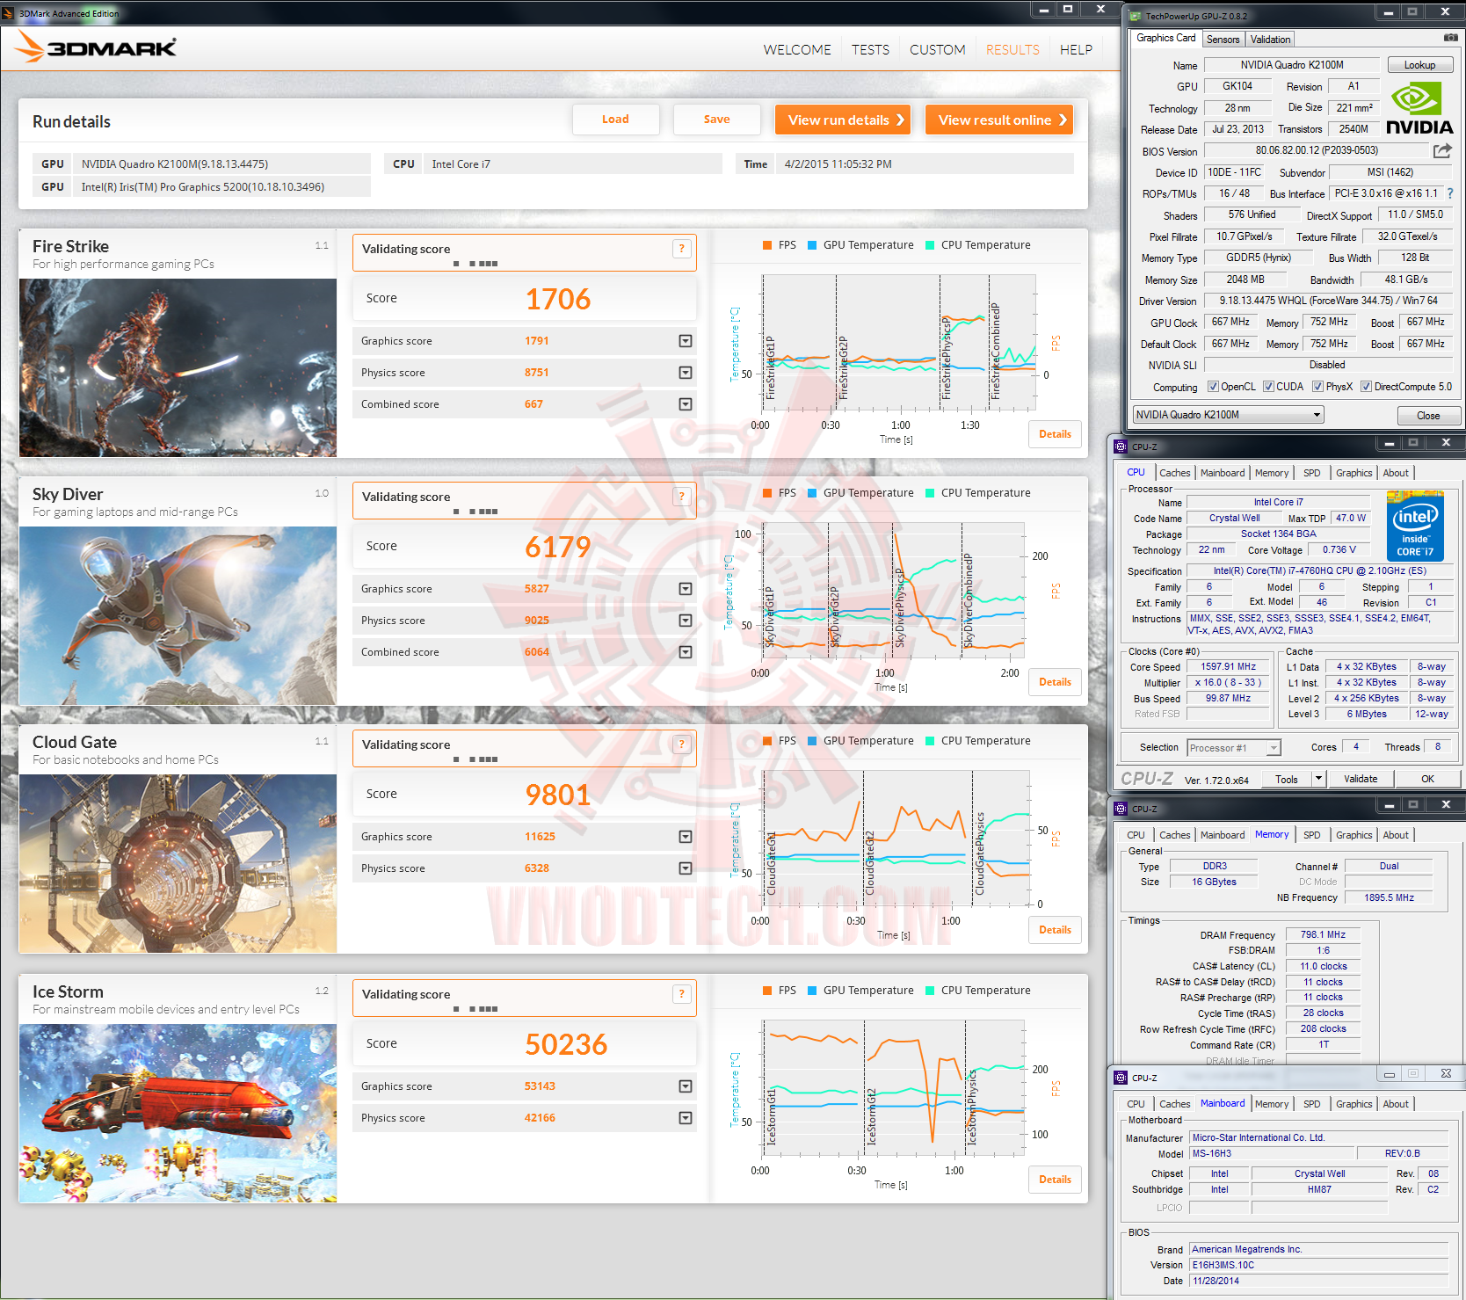
Task: Click the 3DMark title bar icon
Action: tap(8, 13)
